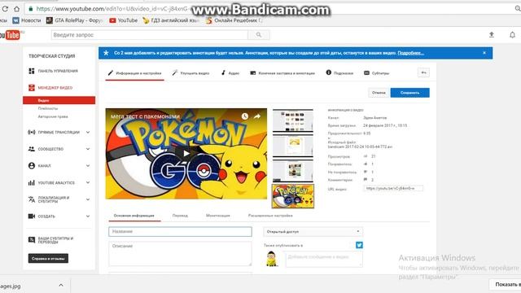Open the back arrow dropdown near tabs

tap(423, 72)
